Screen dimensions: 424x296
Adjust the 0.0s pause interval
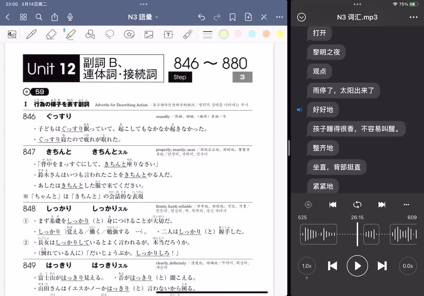coord(408,266)
